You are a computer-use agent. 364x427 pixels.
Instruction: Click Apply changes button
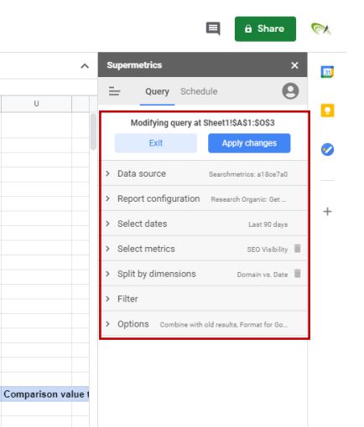tap(249, 143)
